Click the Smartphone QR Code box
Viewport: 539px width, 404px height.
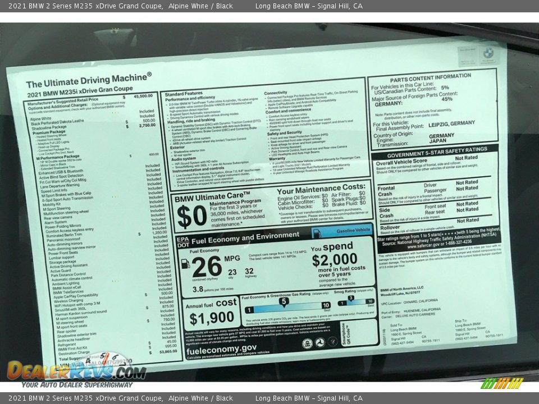tap(359, 333)
